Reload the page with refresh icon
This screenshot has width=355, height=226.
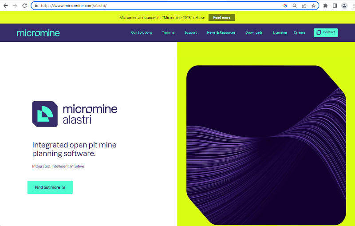[x=25, y=6]
